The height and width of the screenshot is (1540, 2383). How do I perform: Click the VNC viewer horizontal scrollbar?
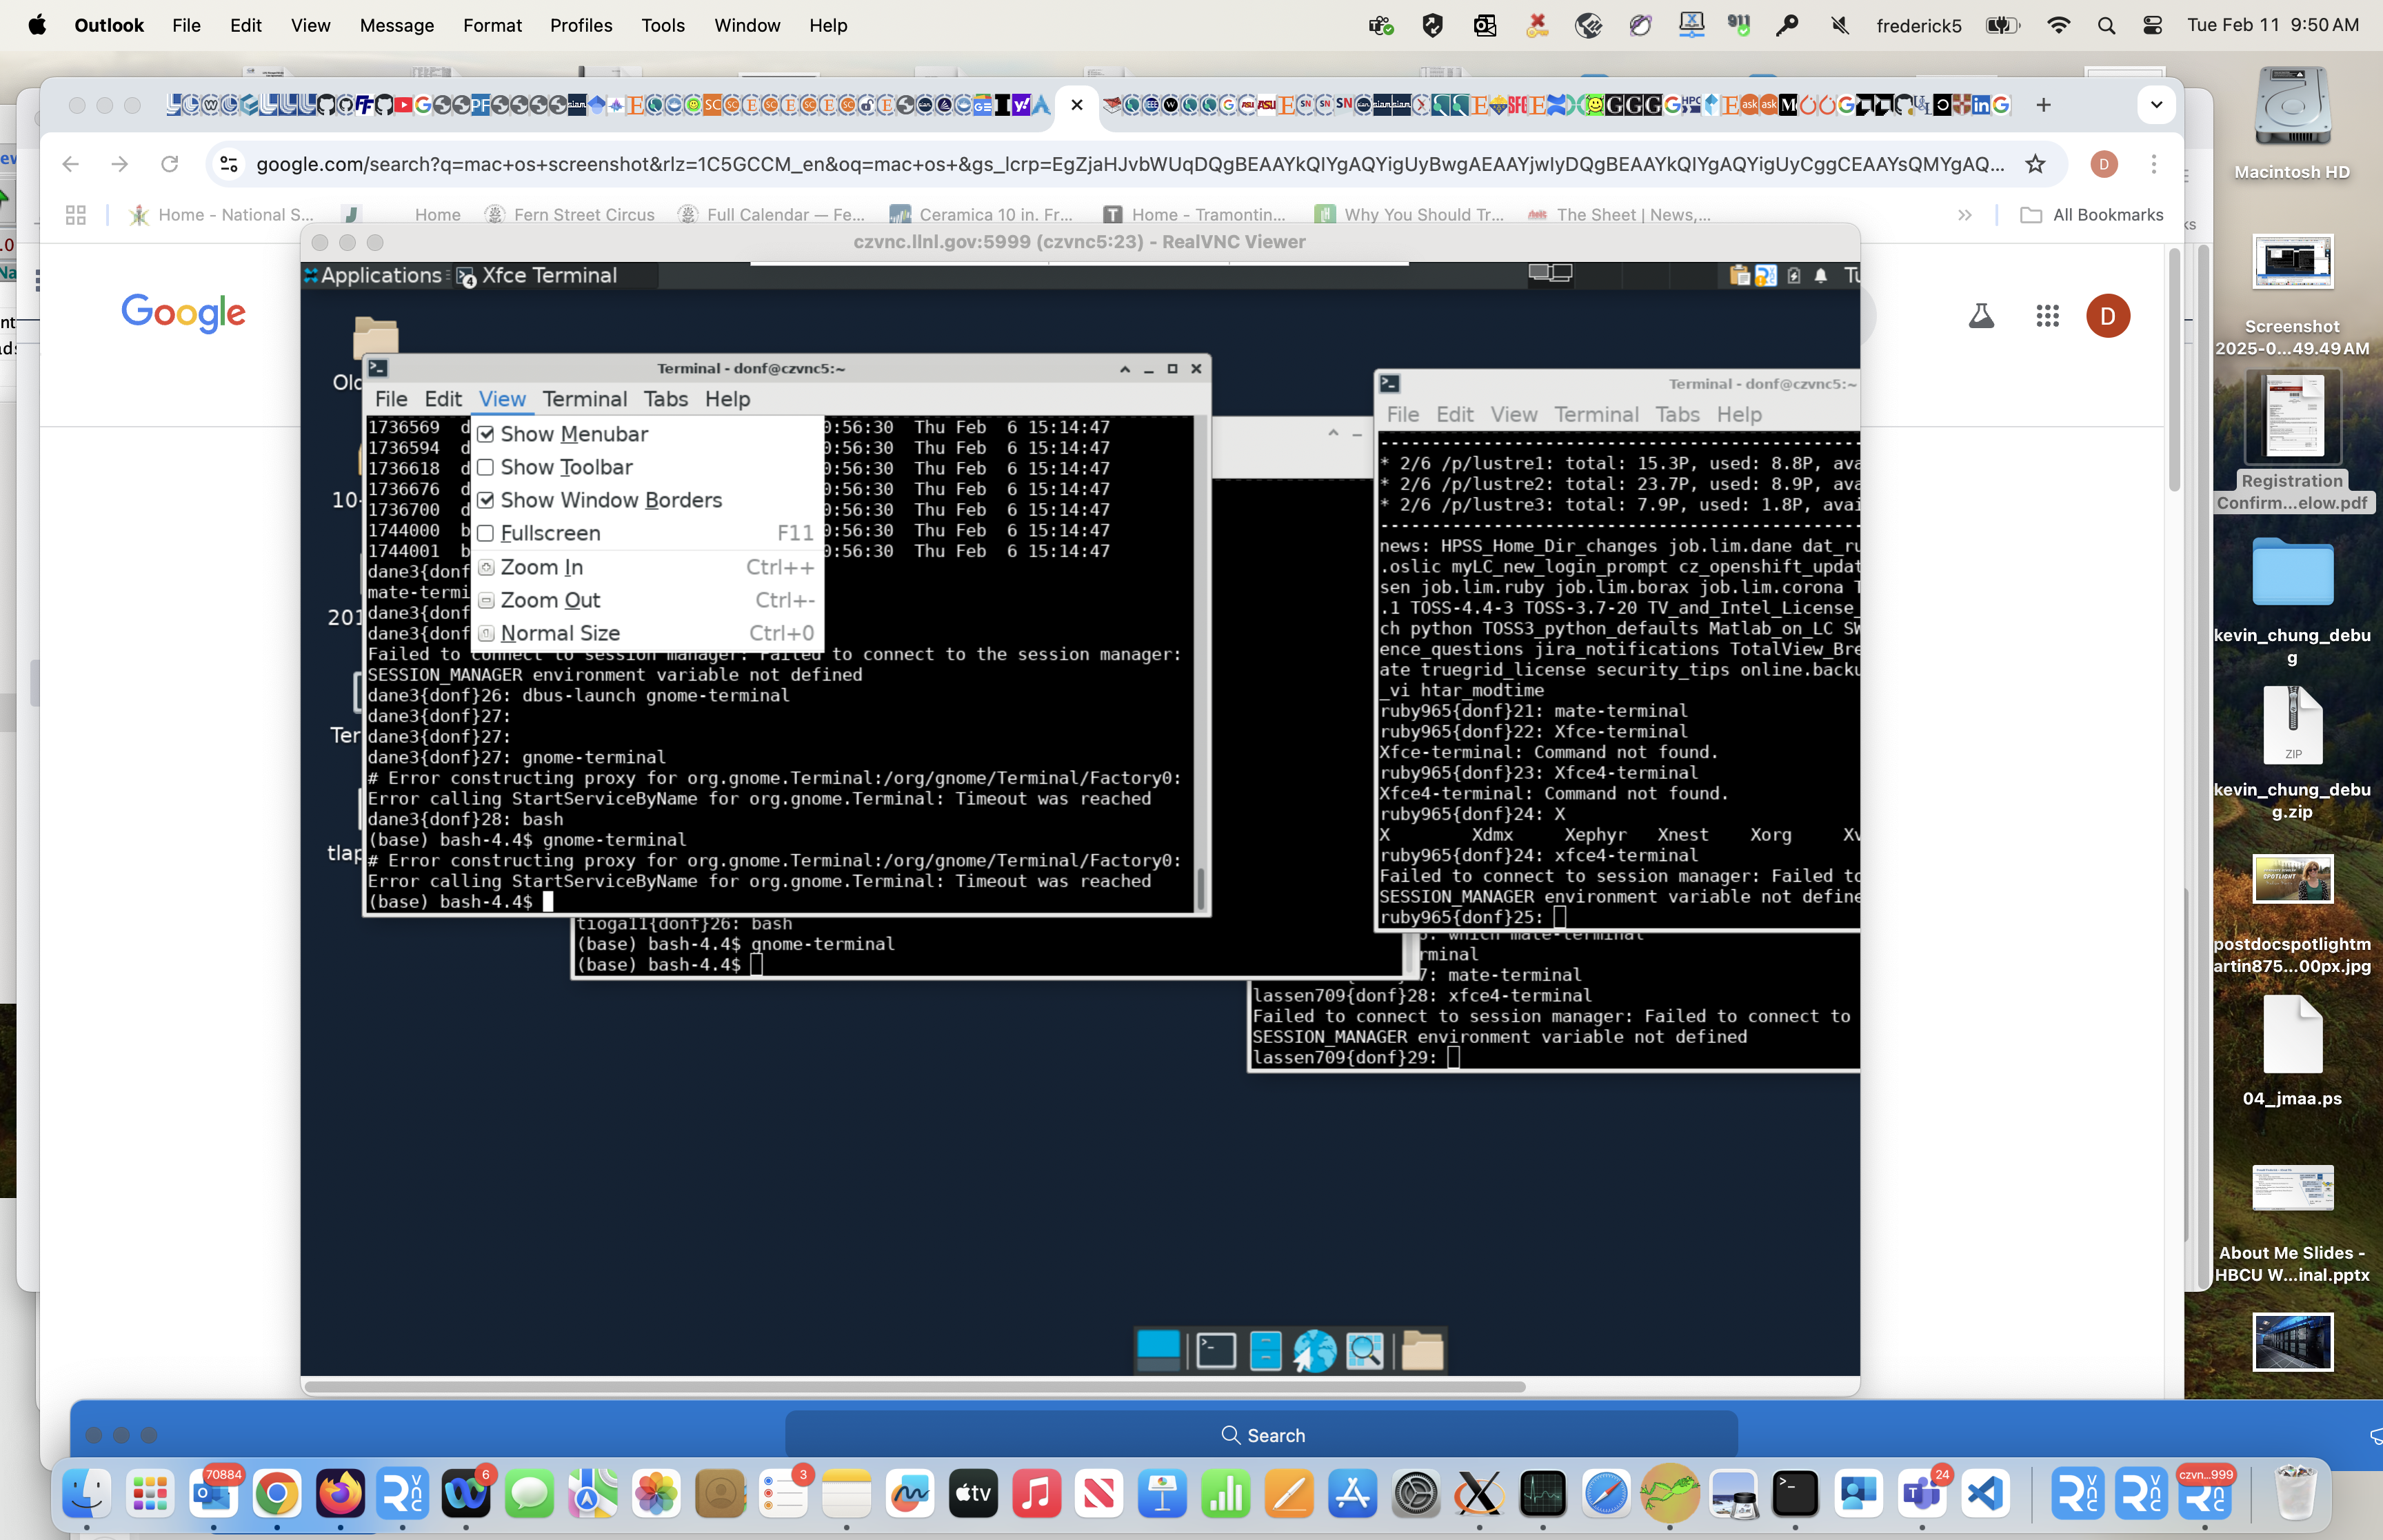click(x=914, y=1387)
